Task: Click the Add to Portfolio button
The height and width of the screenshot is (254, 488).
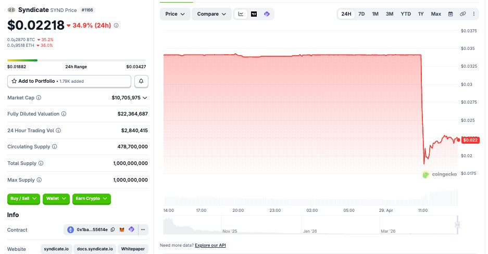Action: pos(69,81)
